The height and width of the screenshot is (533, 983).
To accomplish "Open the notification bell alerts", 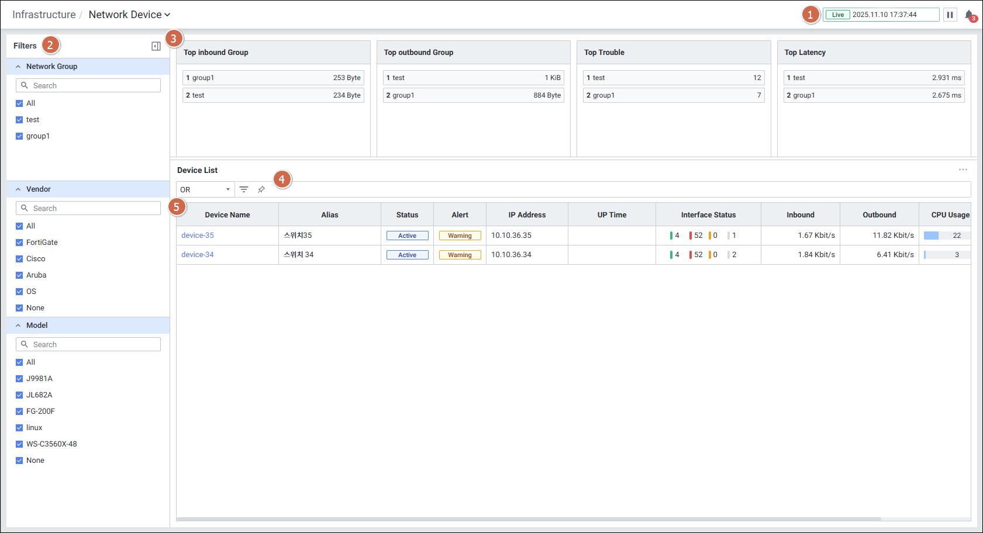I will click(x=969, y=15).
